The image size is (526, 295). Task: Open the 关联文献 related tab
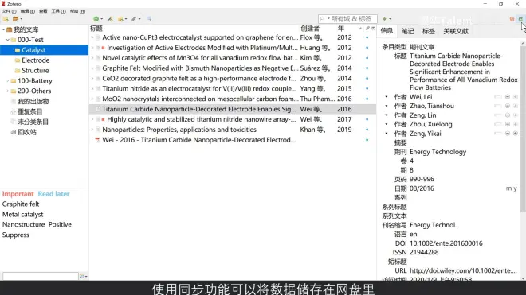456,31
